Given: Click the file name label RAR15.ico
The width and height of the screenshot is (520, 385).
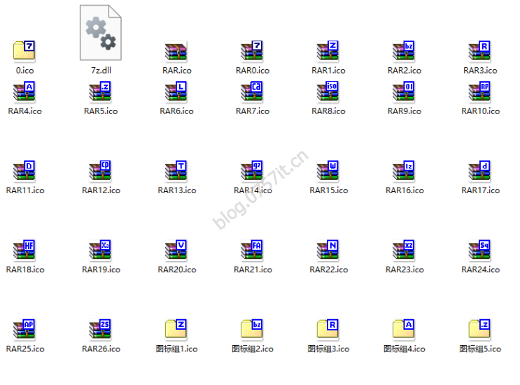Looking at the screenshot, I should [329, 190].
